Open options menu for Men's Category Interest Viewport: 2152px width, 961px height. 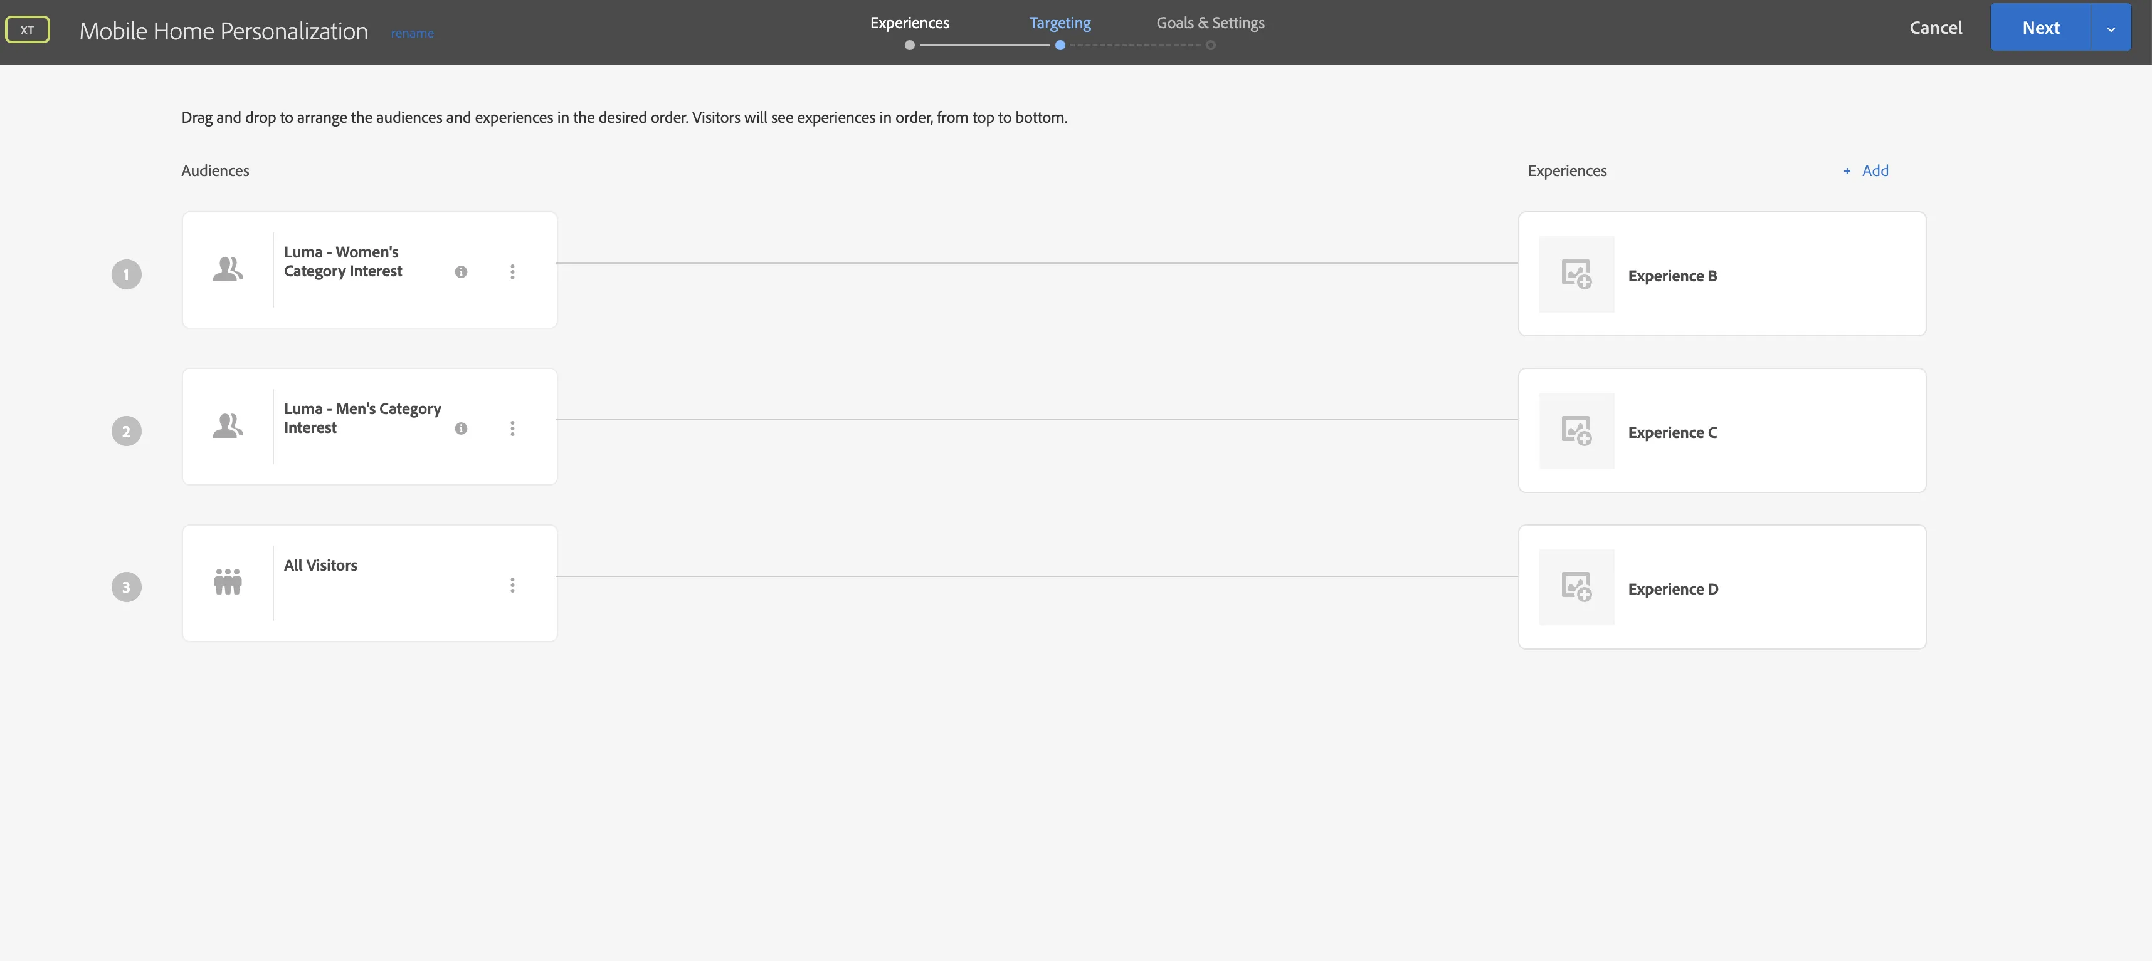[512, 429]
